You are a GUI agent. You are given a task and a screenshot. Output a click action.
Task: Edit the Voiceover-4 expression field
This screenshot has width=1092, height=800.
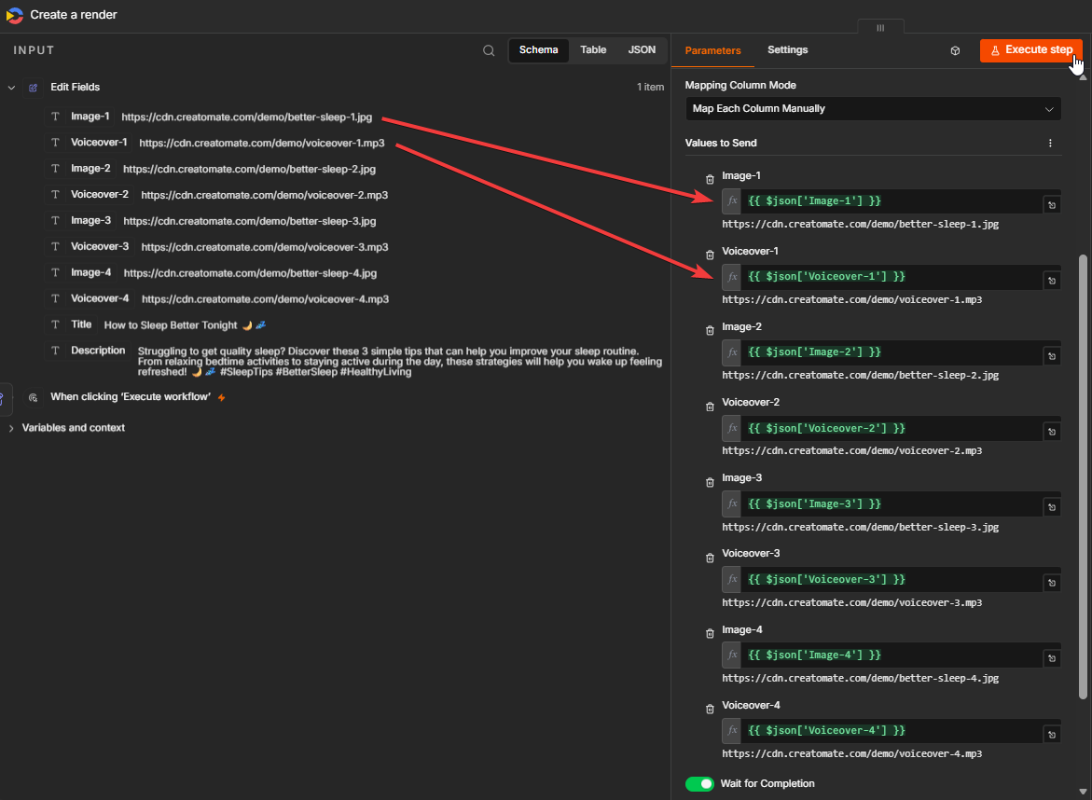pos(892,730)
